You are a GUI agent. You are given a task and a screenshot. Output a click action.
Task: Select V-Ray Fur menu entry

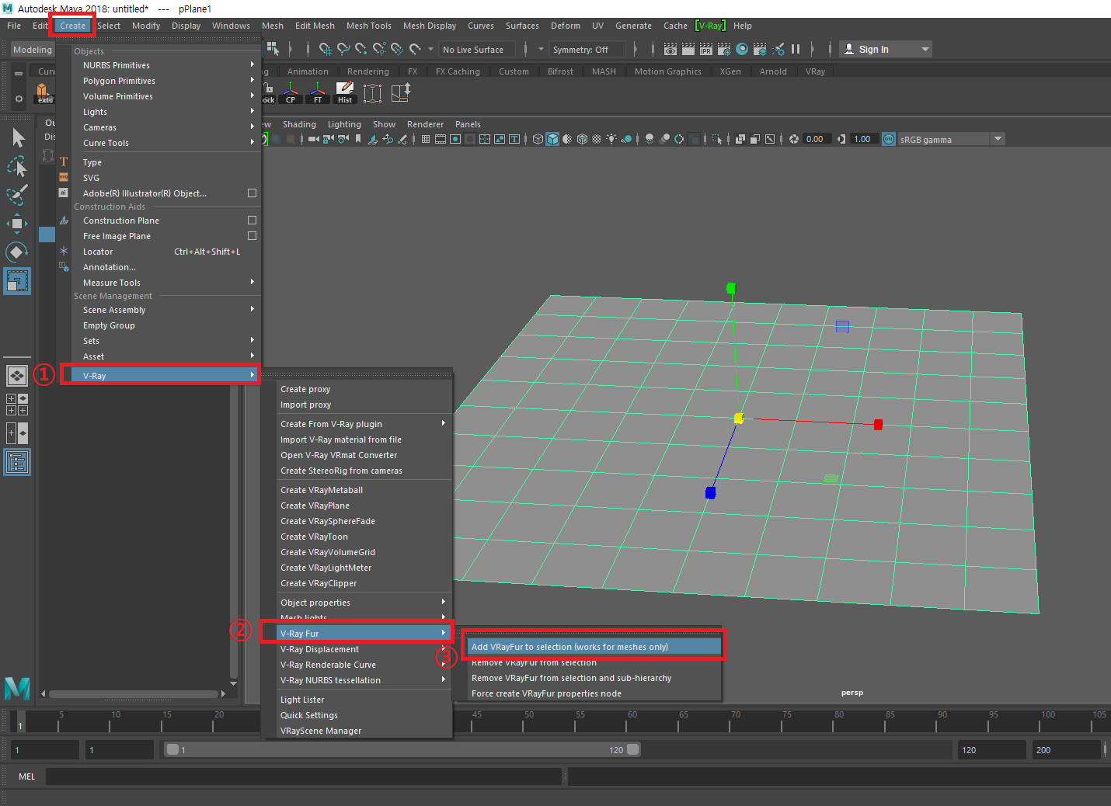click(x=364, y=634)
